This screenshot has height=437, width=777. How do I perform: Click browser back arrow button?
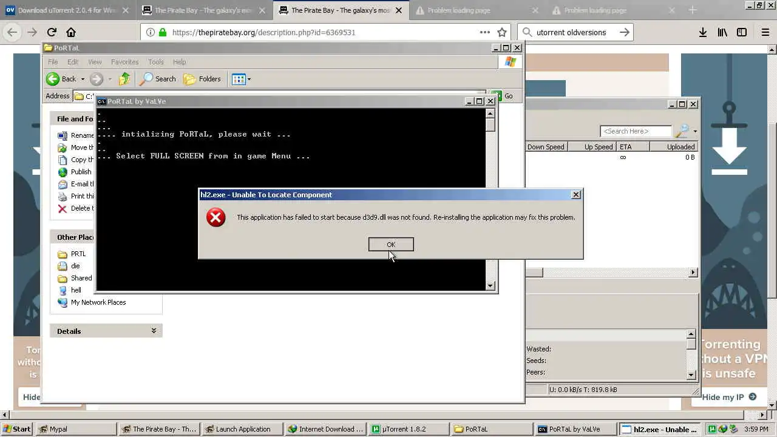pyautogui.click(x=12, y=32)
